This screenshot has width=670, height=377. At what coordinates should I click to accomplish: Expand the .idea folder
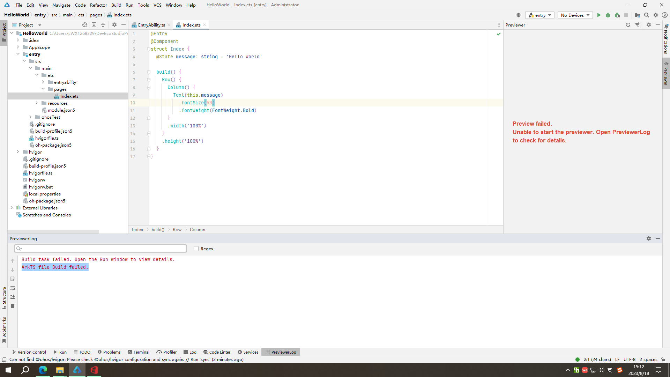pos(18,40)
